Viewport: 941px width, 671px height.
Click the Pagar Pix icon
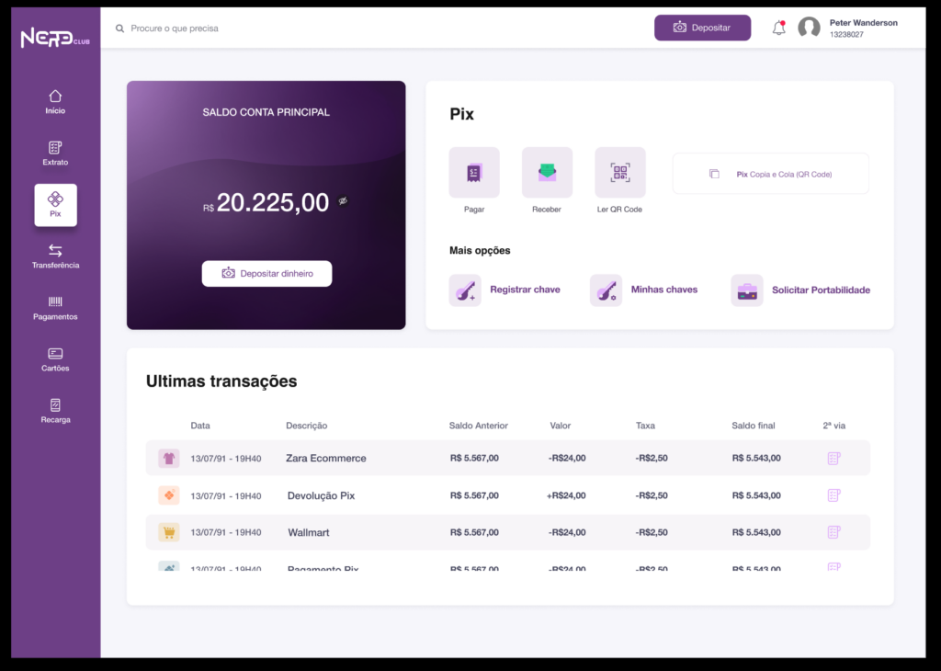[x=474, y=173]
